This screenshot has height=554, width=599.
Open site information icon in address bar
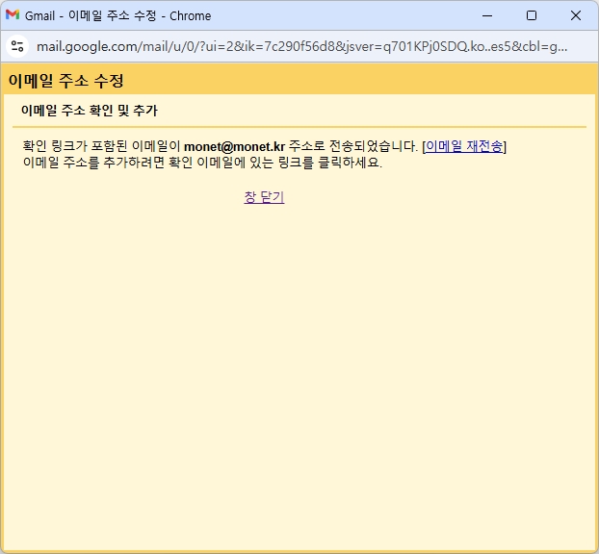(x=17, y=46)
